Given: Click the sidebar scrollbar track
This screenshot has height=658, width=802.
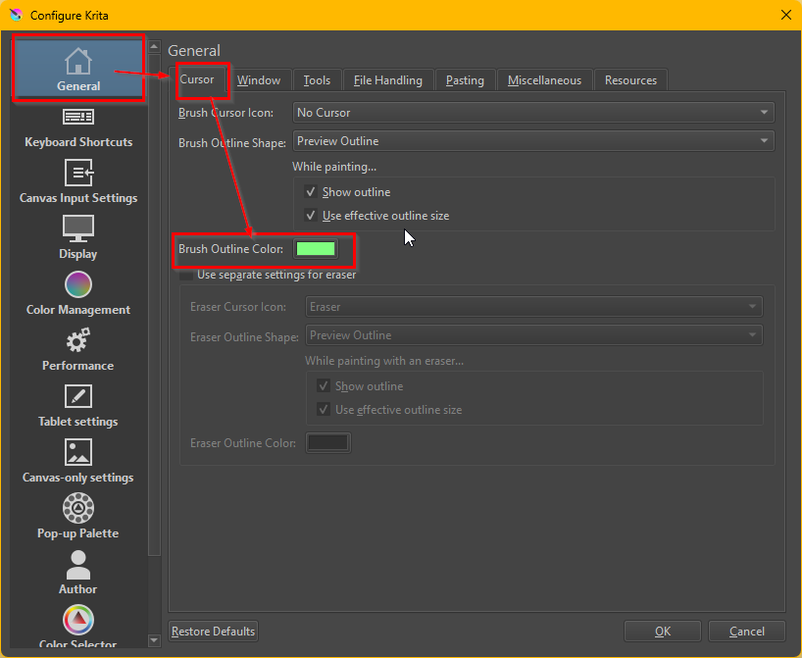Looking at the screenshot, I should (154, 593).
